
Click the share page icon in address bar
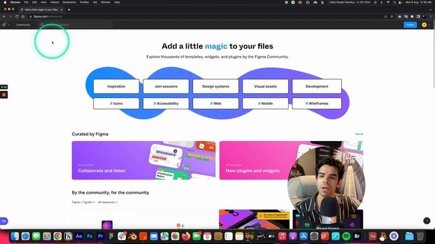(x=385, y=16)
